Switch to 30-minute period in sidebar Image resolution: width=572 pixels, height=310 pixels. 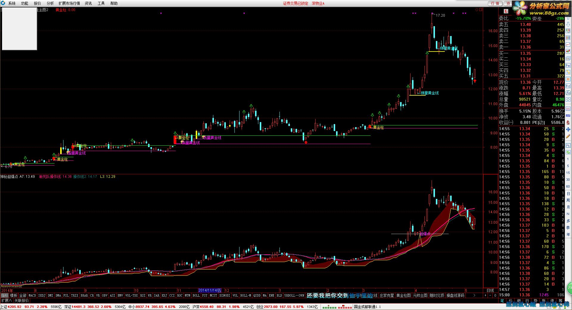point(568,180)
